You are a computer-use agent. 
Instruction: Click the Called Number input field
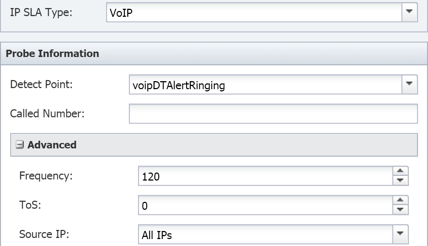coord(273,113)
